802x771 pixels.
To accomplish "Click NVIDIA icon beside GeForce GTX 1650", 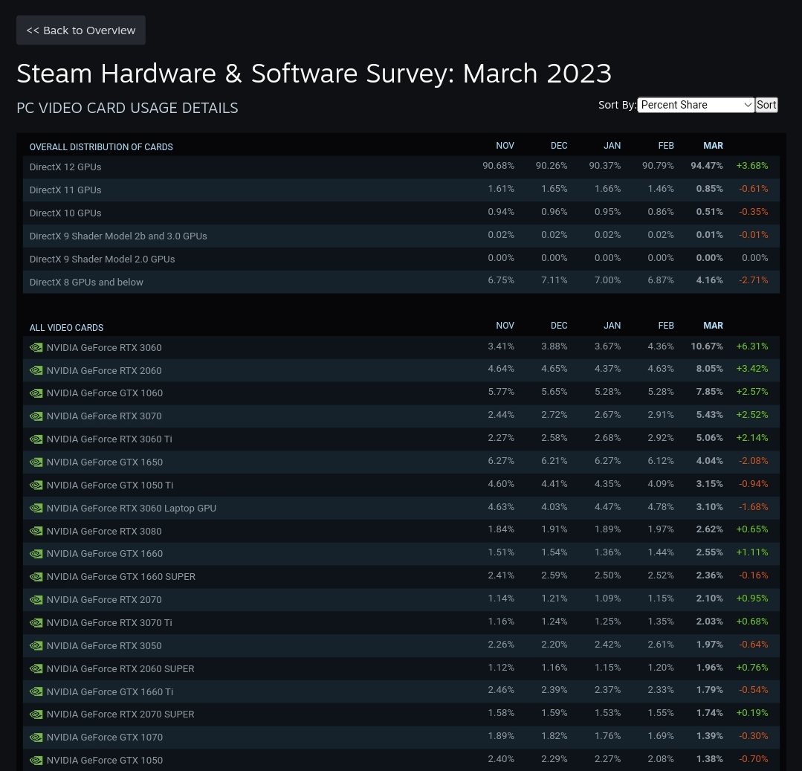I will (x=36, y=462).
